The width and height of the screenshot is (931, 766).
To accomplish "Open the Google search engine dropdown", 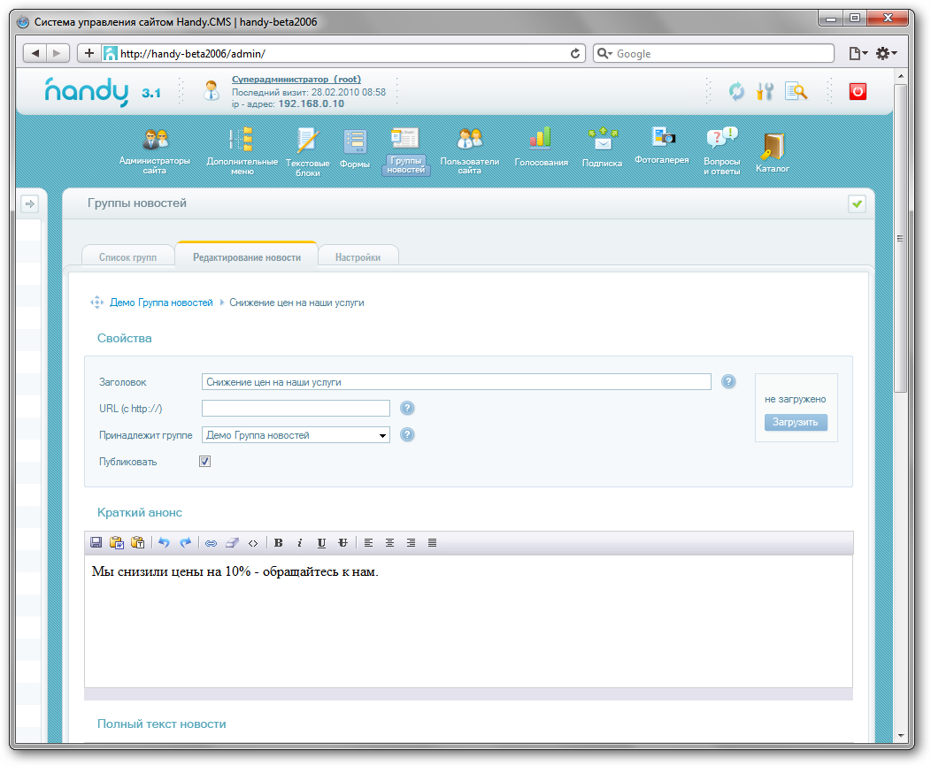I will 604,54.
